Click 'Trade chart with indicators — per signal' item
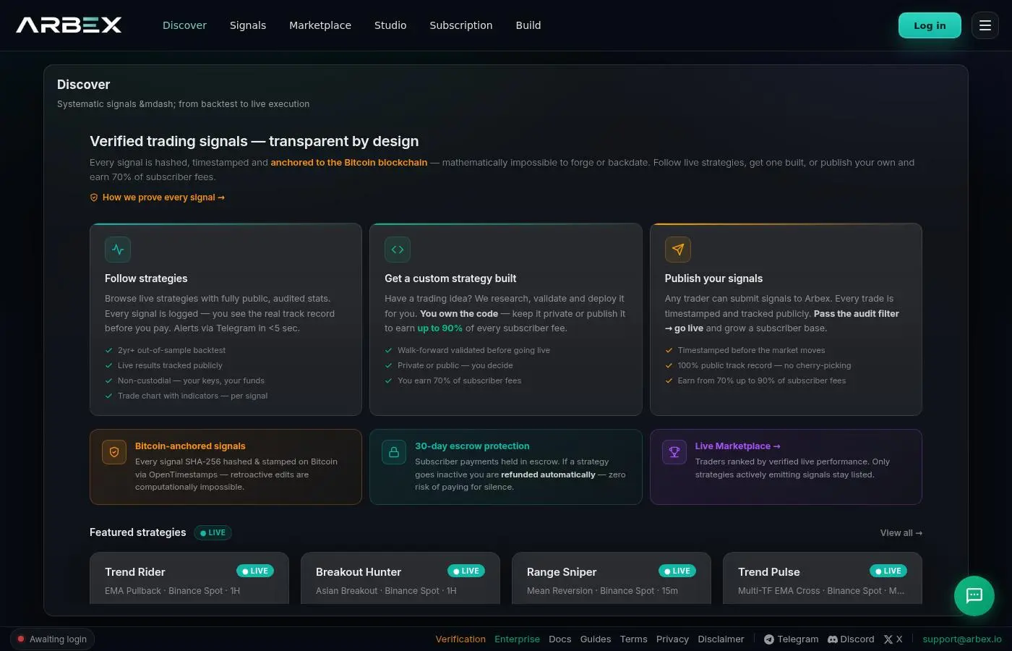The image size is (1012, 651). click(x=192, y=396)
